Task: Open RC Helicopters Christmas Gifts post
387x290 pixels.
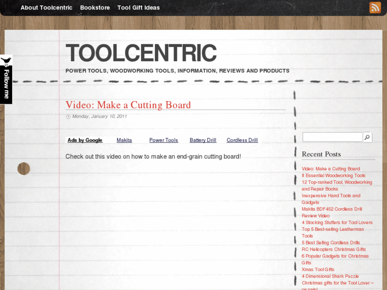Action: click(x=334, y=249)
